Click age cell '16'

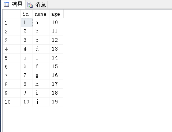(56, 76)
